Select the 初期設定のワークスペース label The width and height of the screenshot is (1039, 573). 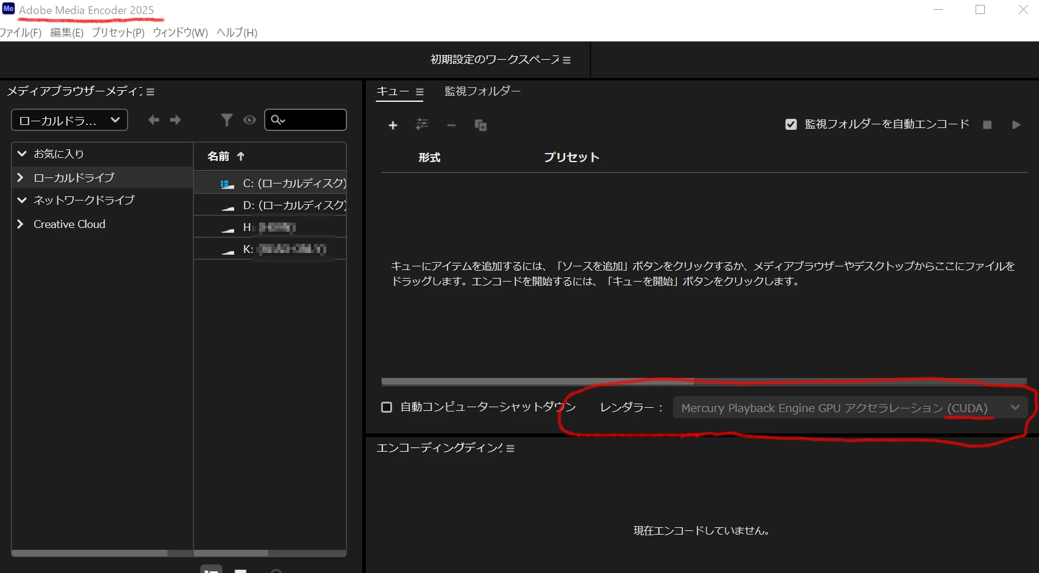point(495,60)
